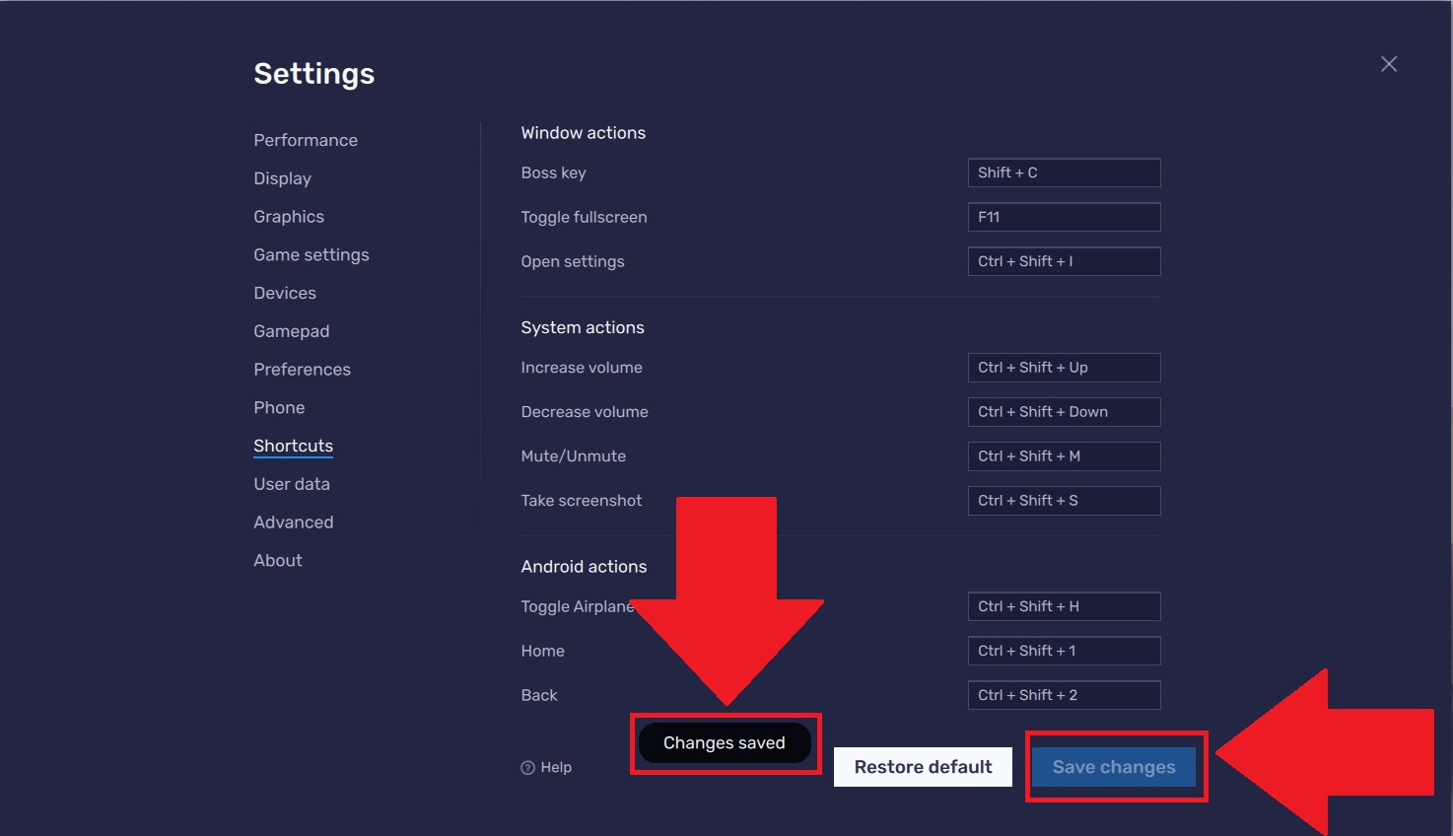Open the Advanced settings section
Screen dimensions: 1453x836
click(x=293, y=522)
